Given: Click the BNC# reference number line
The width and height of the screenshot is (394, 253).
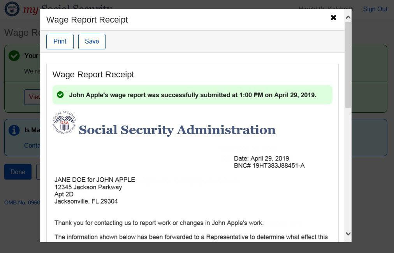Looking at the screenshot, I should coord(269,166).
